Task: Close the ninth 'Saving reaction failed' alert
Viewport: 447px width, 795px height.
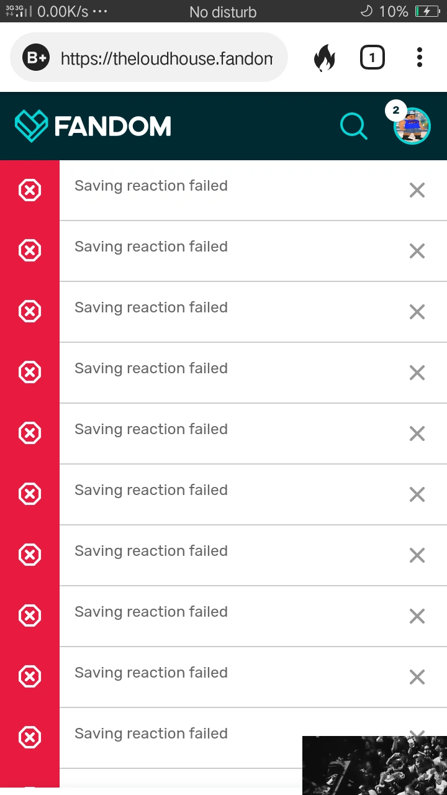Action: (x=417, y=677)
